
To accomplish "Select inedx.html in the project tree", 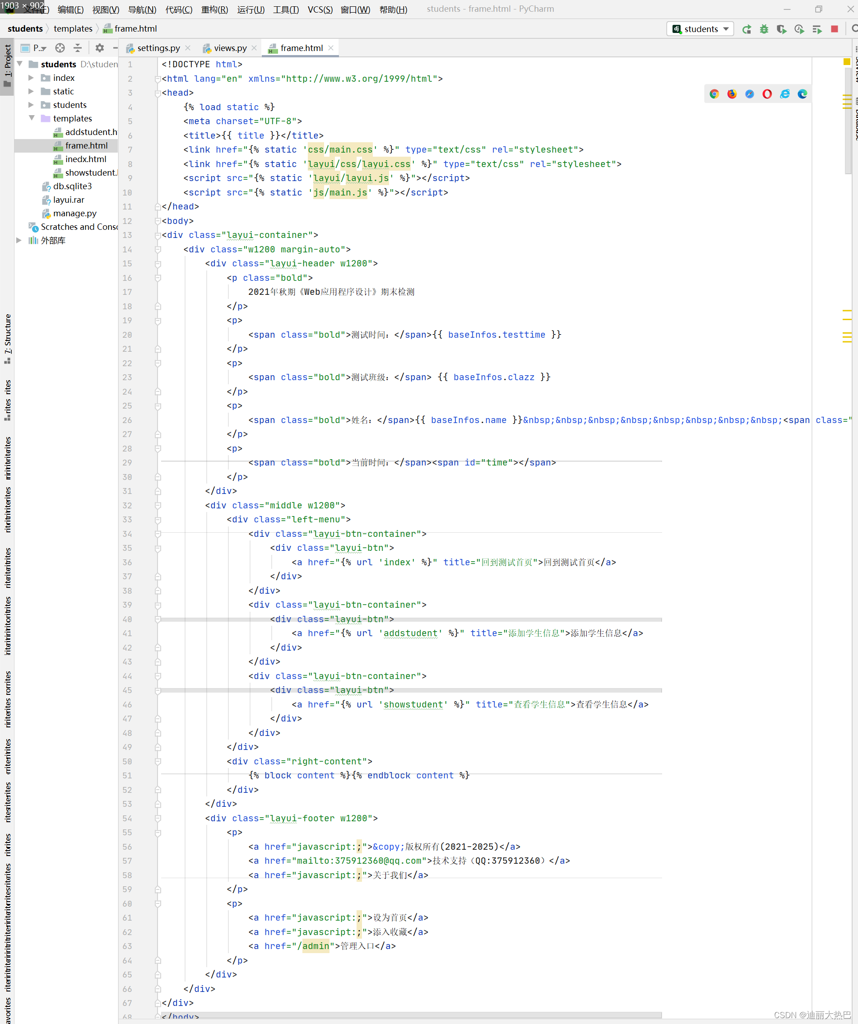I will coord(79,159).
